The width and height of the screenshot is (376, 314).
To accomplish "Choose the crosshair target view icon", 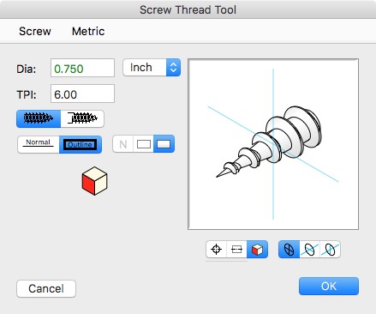I will [216, 250].
